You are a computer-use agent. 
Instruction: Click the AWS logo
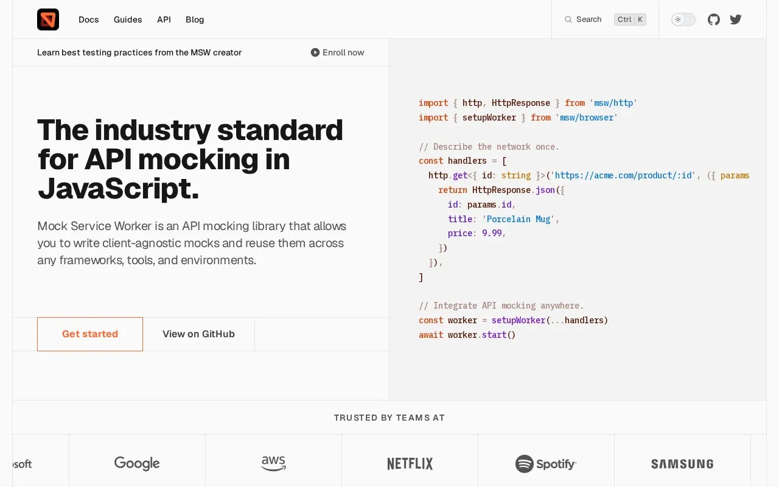[274, 463]
